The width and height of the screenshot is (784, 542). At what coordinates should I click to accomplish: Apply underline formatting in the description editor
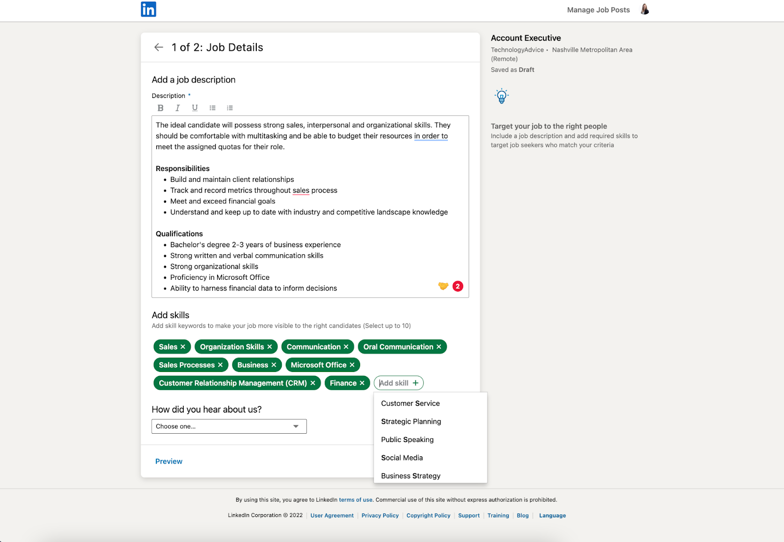tap(195, 108)
